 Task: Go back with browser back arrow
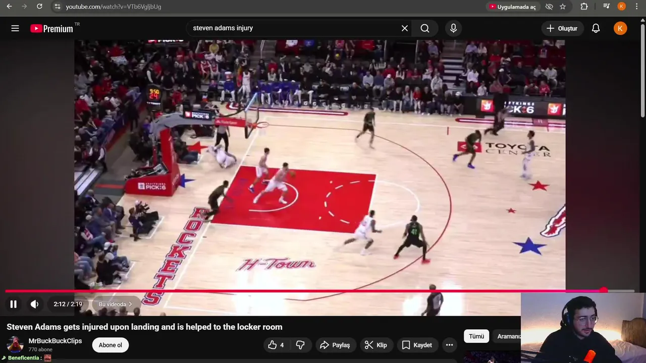[x=9, y=7]
